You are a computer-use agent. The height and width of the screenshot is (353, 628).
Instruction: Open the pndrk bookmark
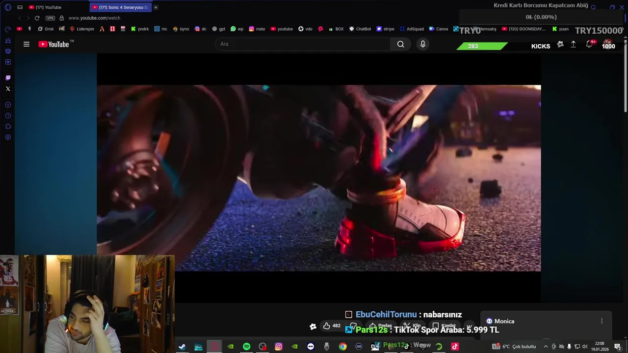point(140,29)
